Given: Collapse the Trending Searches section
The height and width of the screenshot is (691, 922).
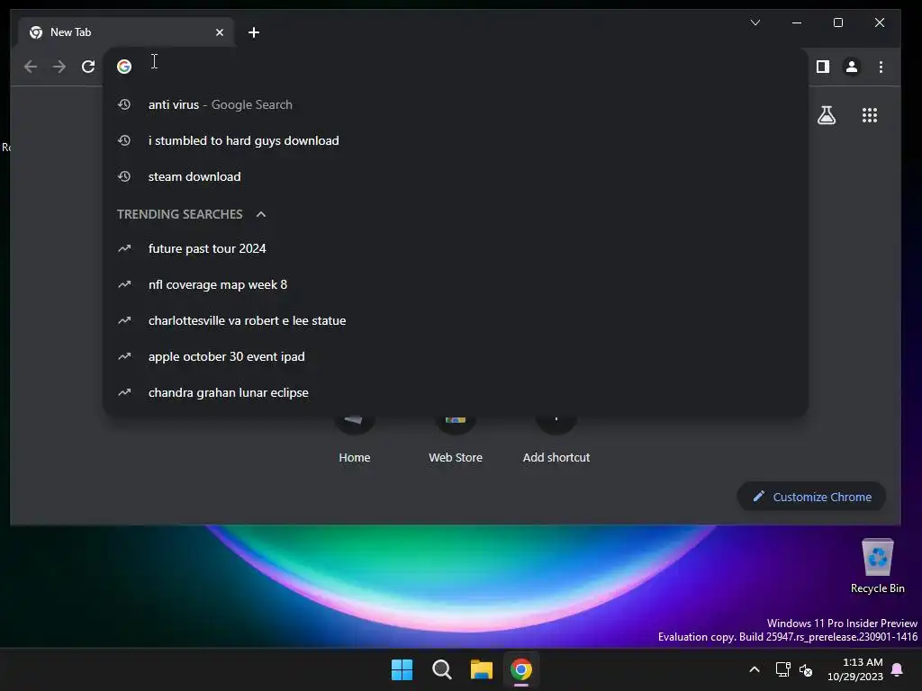Looking at the screenshot, I should click(x=261, y=214).
